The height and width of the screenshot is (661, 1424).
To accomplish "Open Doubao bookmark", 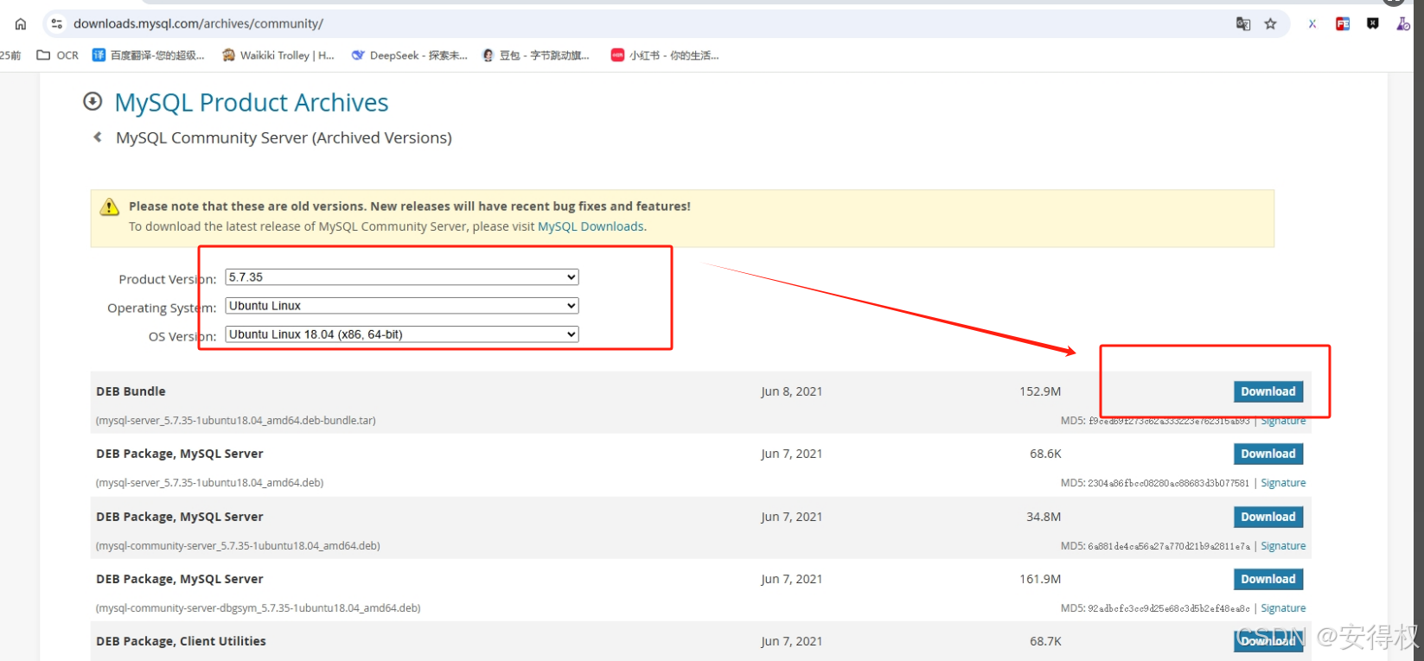I will [536, 55].
